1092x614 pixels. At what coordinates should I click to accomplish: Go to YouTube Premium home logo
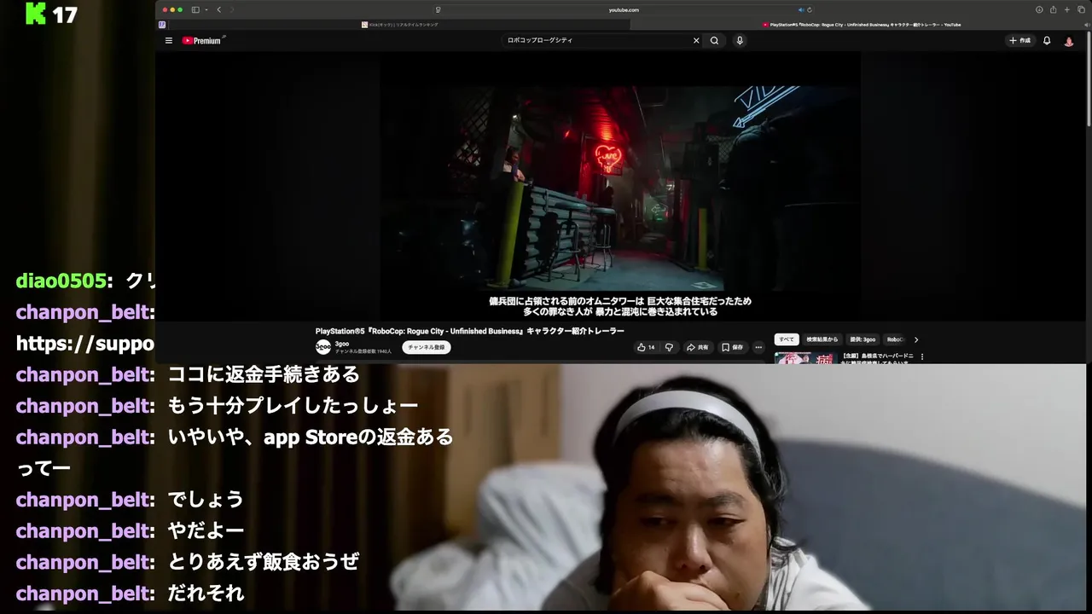click(201, 40)
